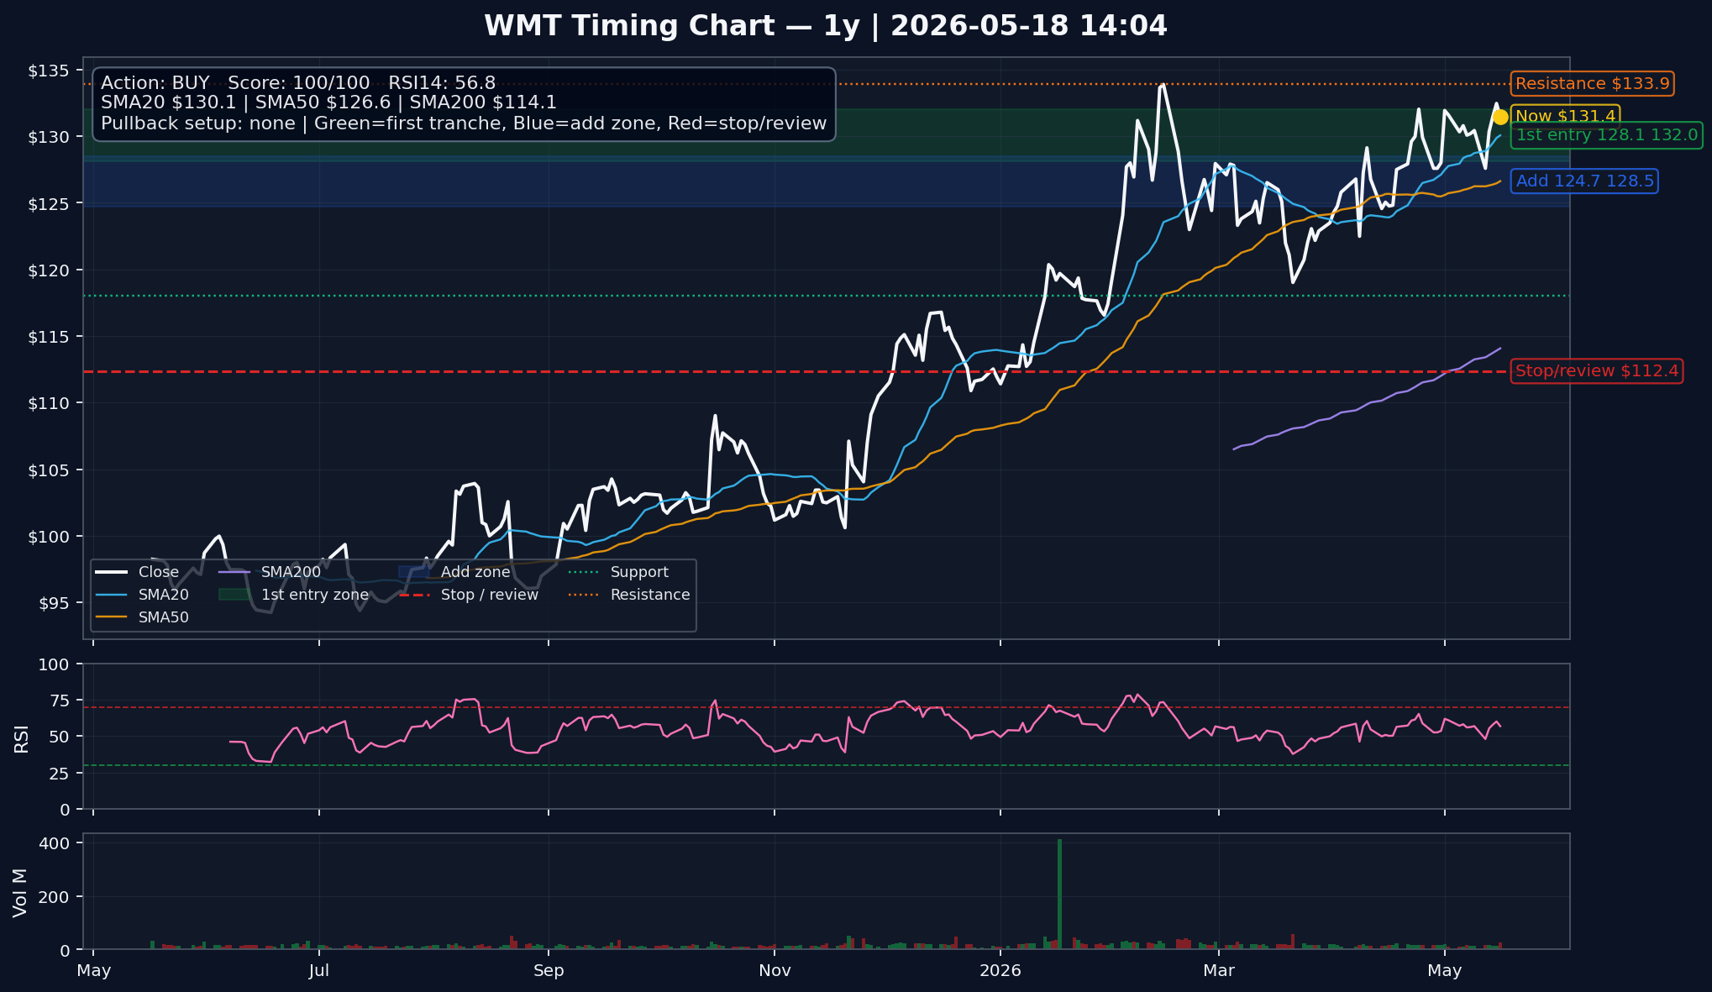
Task: Click the RSI axis title
Action: coord(21,737)
